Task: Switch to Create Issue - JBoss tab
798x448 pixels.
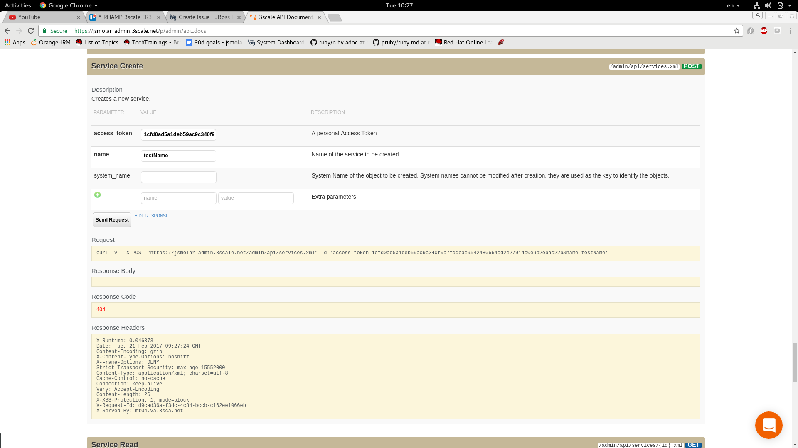Action: [204, 17]
